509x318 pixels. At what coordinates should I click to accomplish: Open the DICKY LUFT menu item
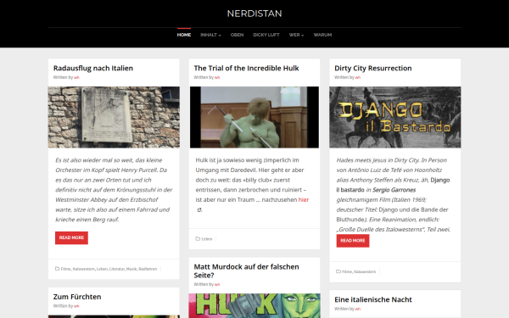266,35
